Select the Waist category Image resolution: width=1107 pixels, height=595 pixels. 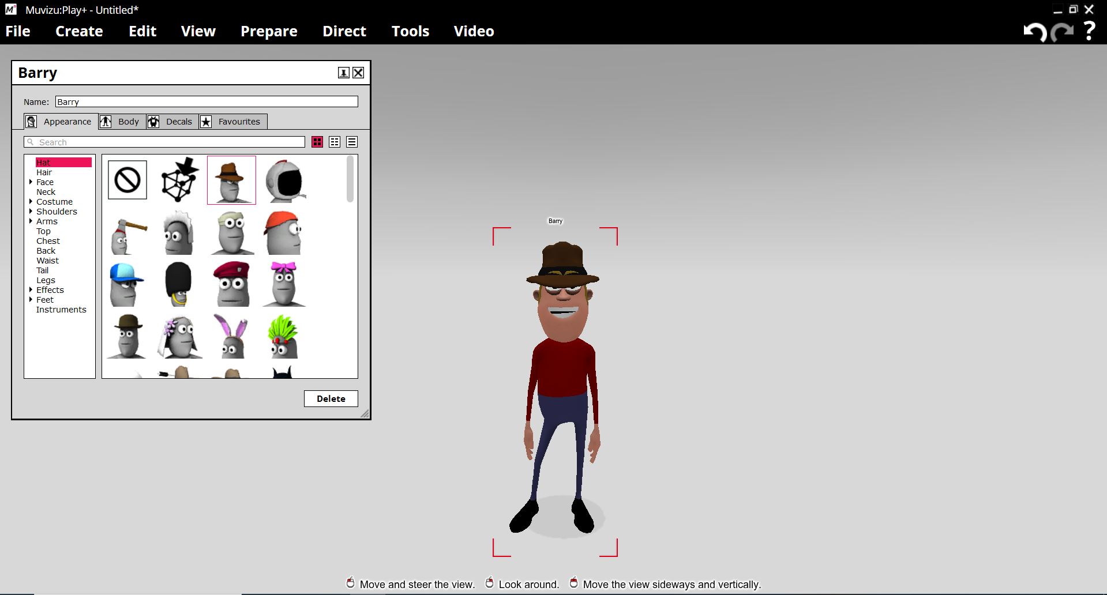pyautogui.click(x=47, y=261)
